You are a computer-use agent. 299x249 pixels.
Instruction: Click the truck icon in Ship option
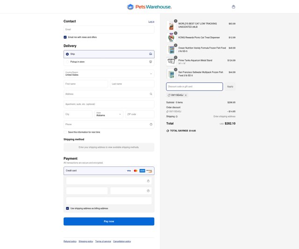point(150,54)
